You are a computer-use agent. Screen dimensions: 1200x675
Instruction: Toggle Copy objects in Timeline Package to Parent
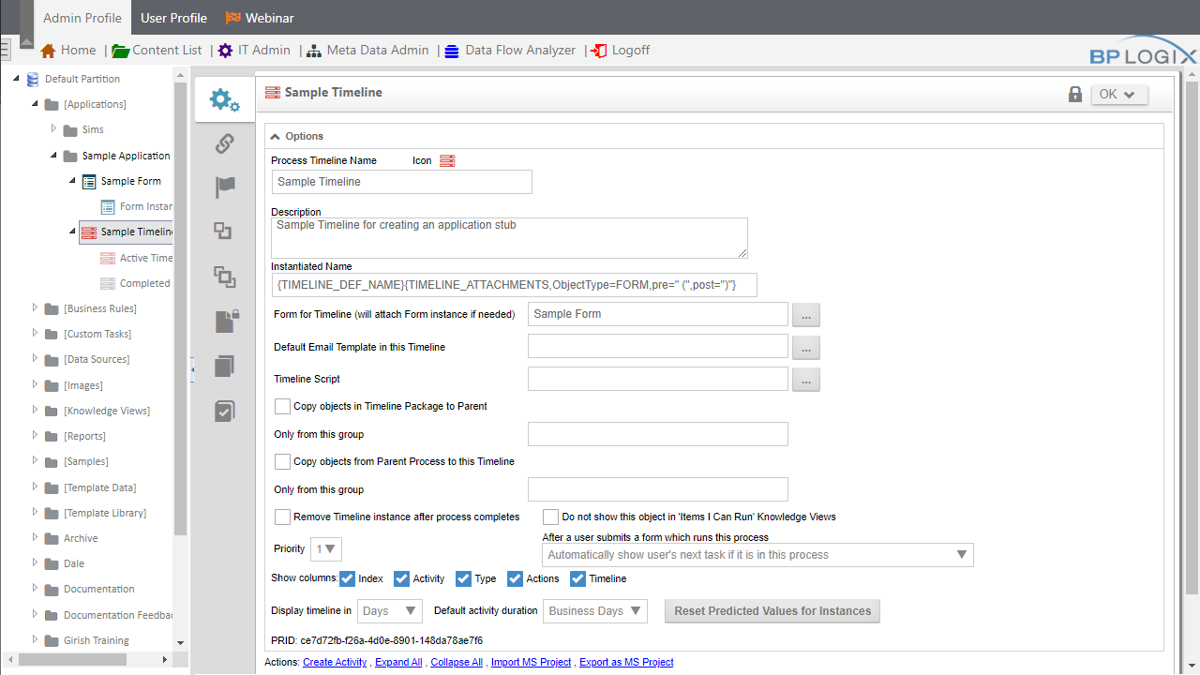pyautogui.click(x=282, y=406)
